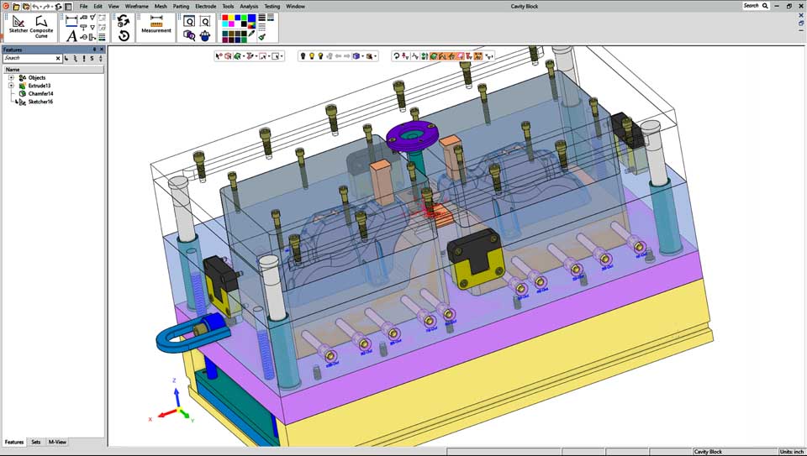Click the first yellow light bulb icon
807x456 pixels.
click(x=311, y=56)
